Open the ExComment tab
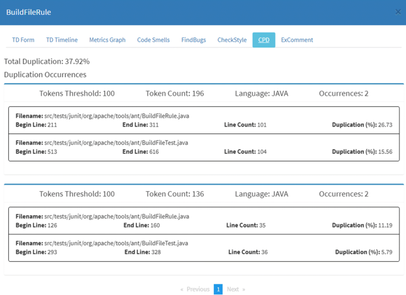Image resolution: width=406 pixels, height=295 pixels. point(297,40)
